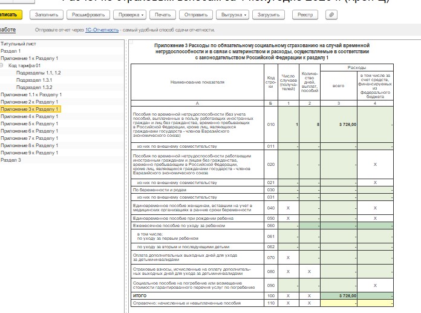
Task: Select Приложение 1.1 к Разделу 1
Action: [x=31, y=94]
